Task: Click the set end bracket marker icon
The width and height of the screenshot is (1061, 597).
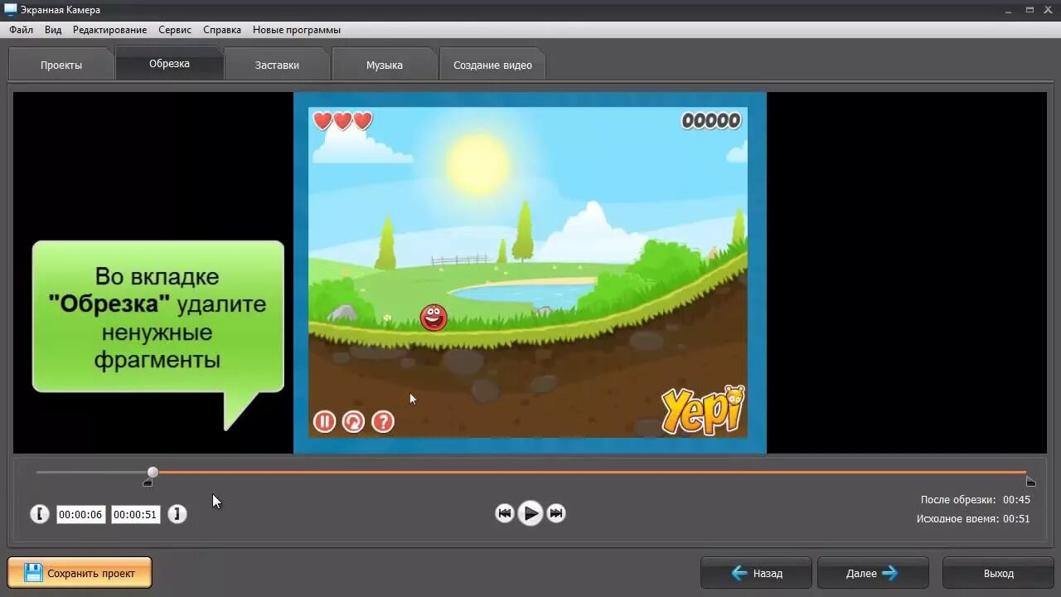Action: click(x=177, y=514)
